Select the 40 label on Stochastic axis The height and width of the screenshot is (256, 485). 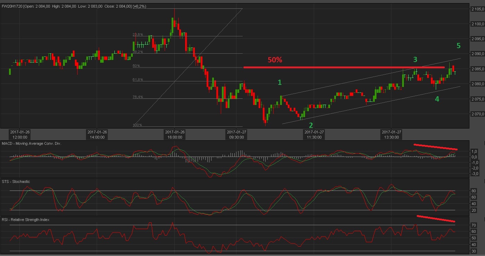coord(474,204)
